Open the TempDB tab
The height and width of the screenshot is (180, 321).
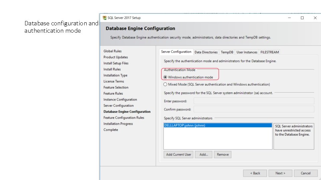[x=227, y=52]
